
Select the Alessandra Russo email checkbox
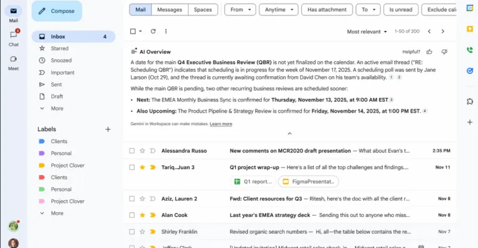tap(131, 151)
